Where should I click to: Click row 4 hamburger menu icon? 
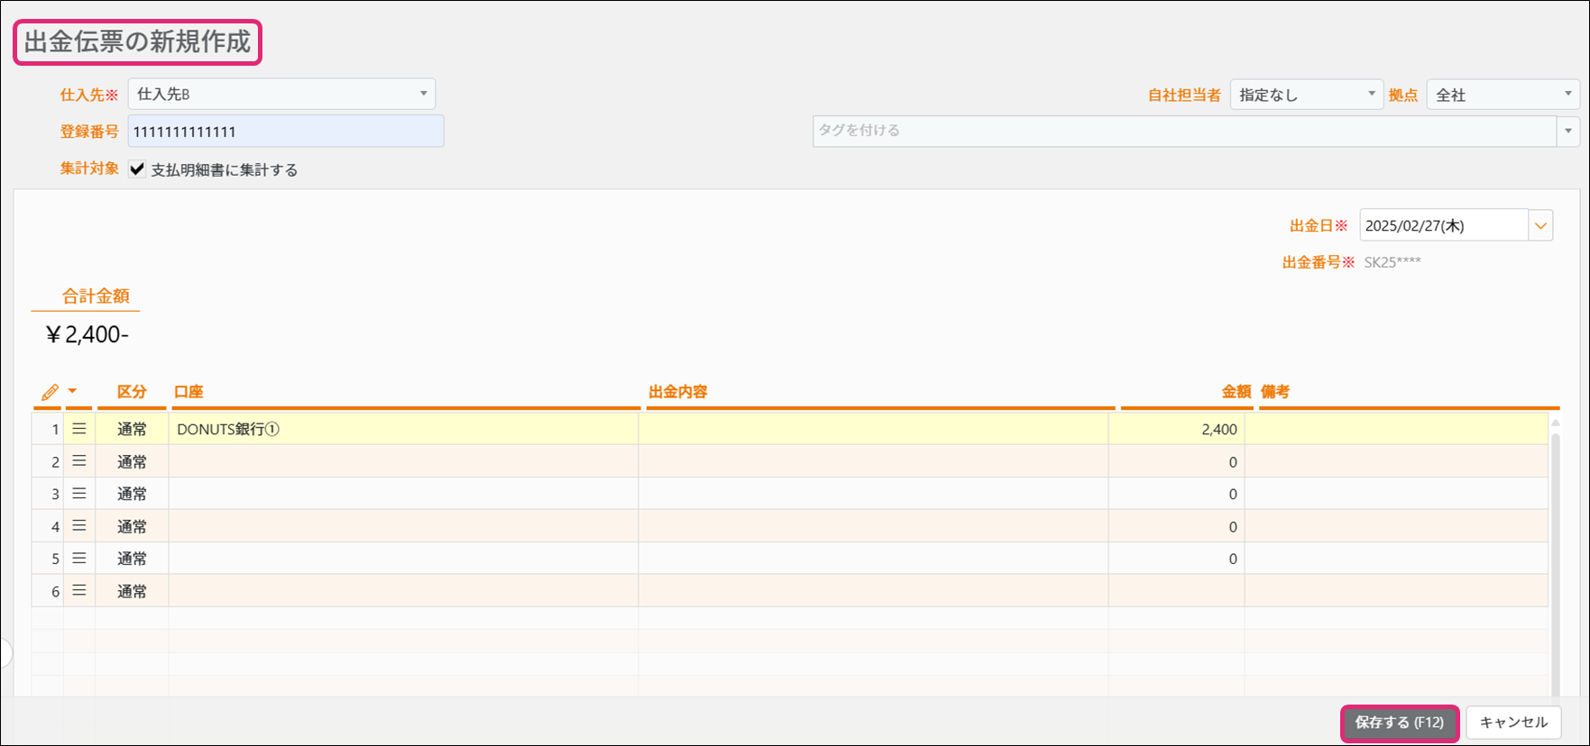coord(79,526)
